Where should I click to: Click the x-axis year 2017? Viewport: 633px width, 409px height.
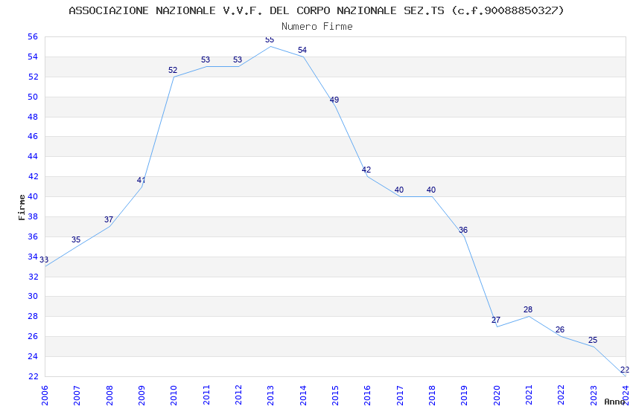[x=400, y=396]
